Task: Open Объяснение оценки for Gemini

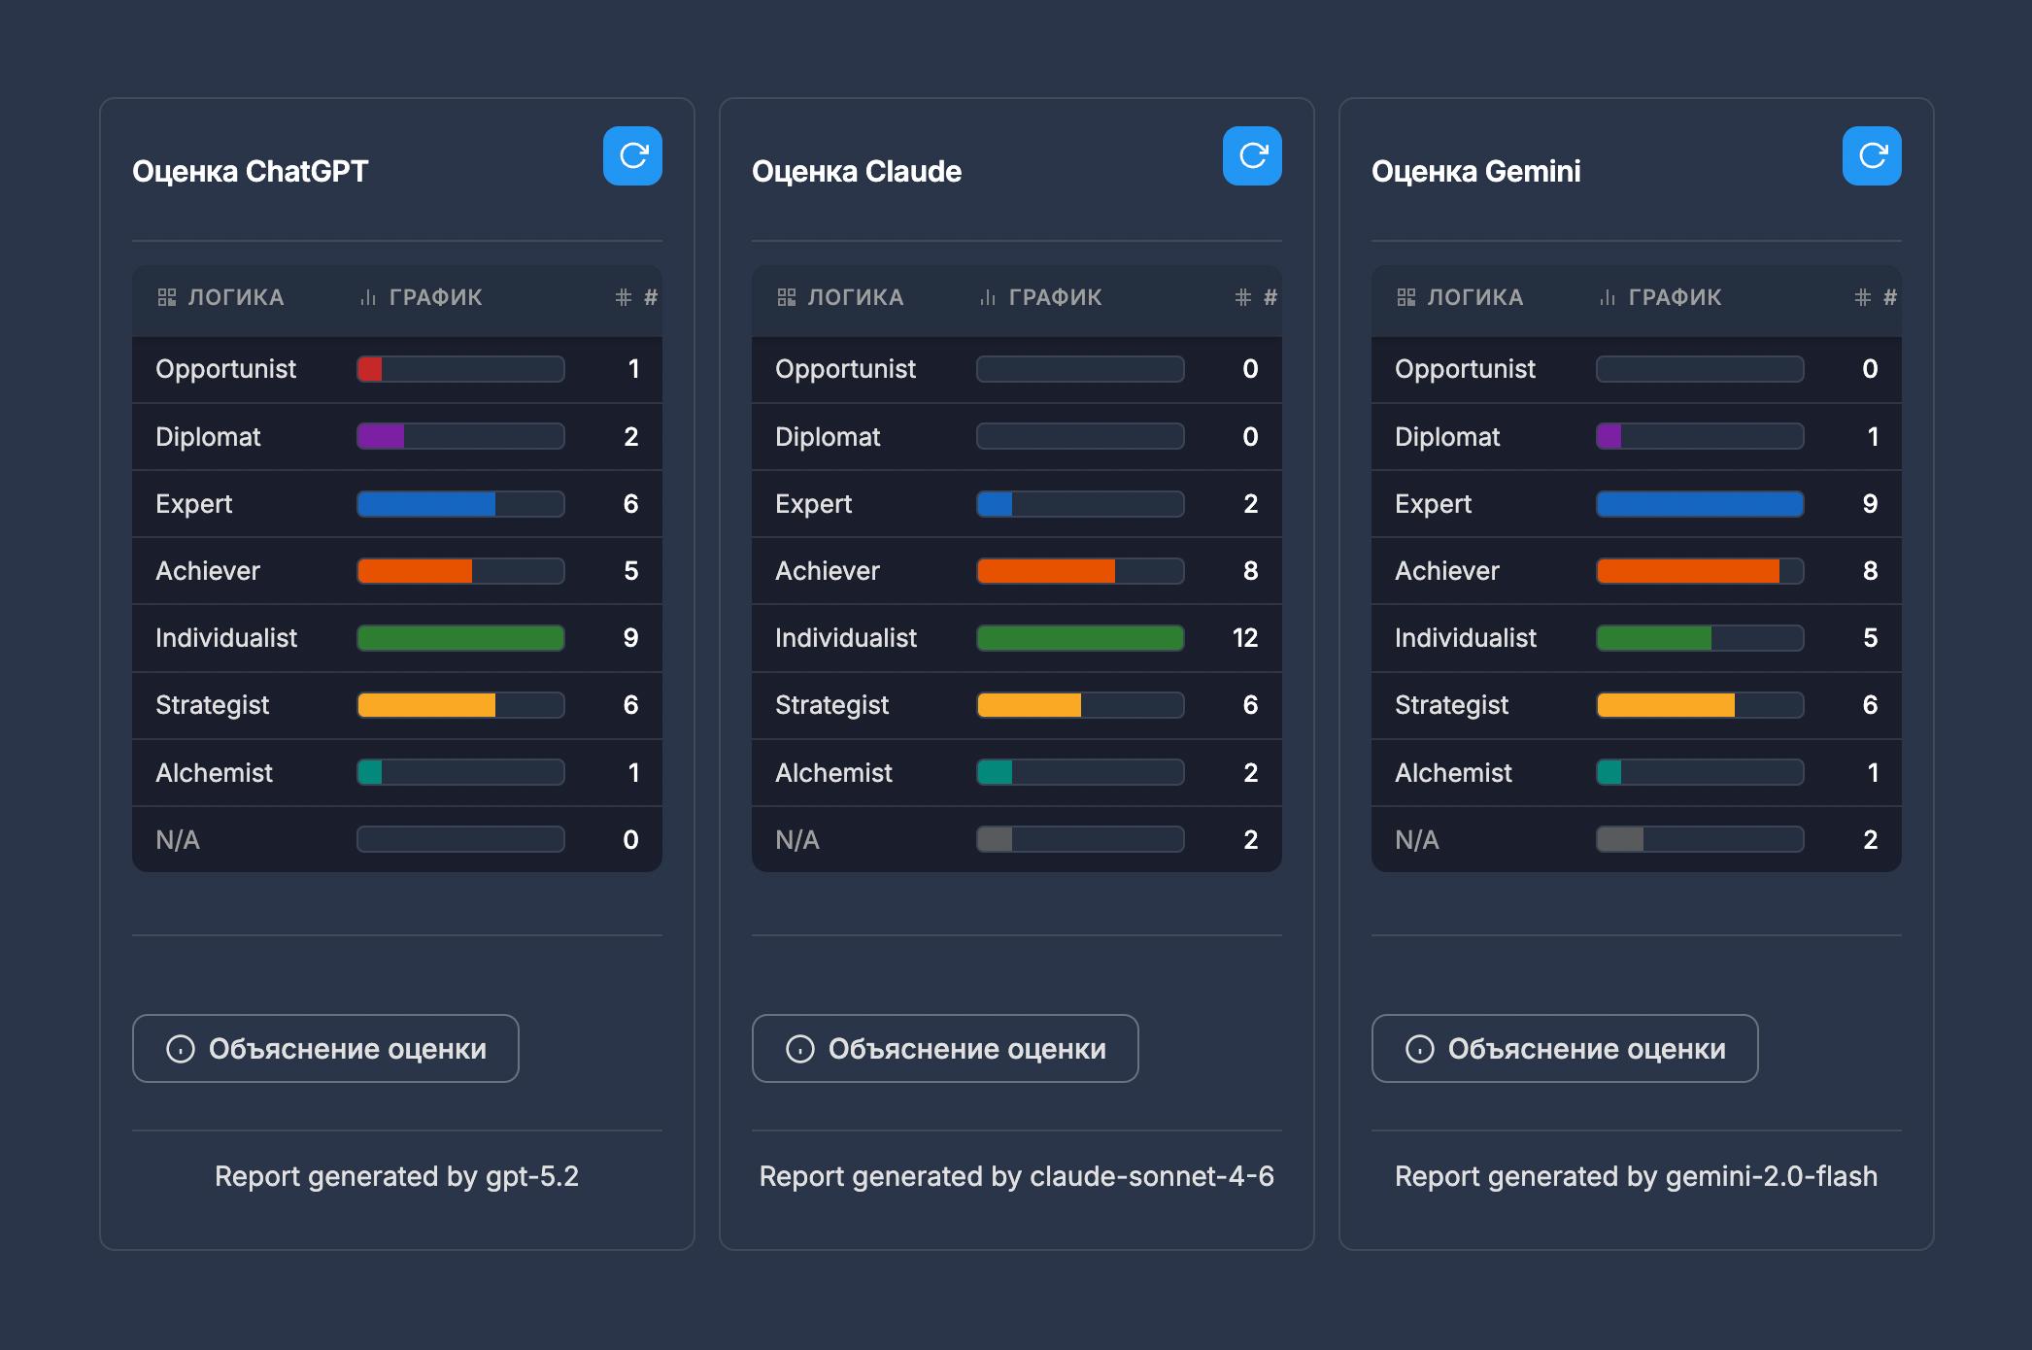Action: (x=1565, y=1049)
